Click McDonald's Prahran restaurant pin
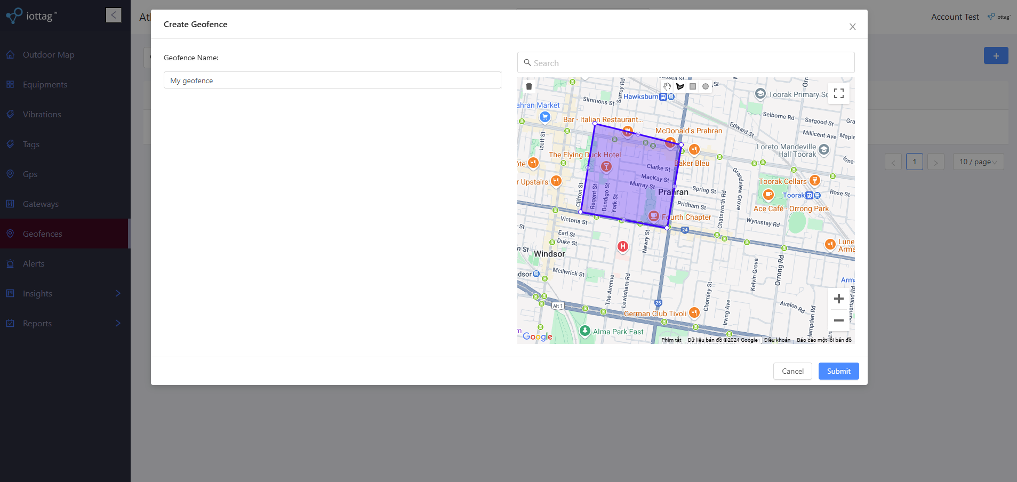This screenshot has width=1017, height=482. pyautogui.click(x=670, y=142)
